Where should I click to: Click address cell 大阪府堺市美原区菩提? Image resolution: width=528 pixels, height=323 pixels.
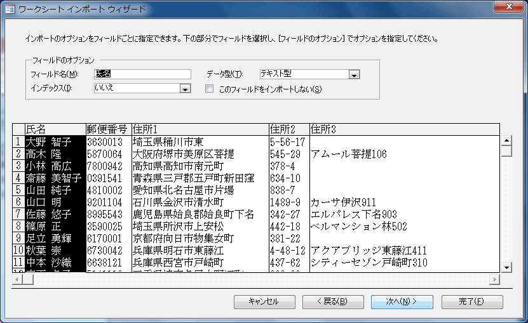coord(200,154)
